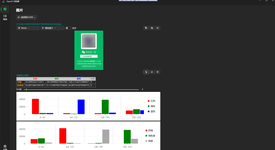Expand the None dropdown
The height and width of the screenshot is (150, 275).
[28, 28]
